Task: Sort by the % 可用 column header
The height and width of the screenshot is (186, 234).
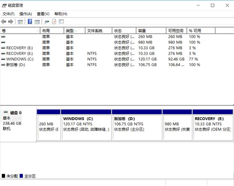Action: tap(201, 31)
